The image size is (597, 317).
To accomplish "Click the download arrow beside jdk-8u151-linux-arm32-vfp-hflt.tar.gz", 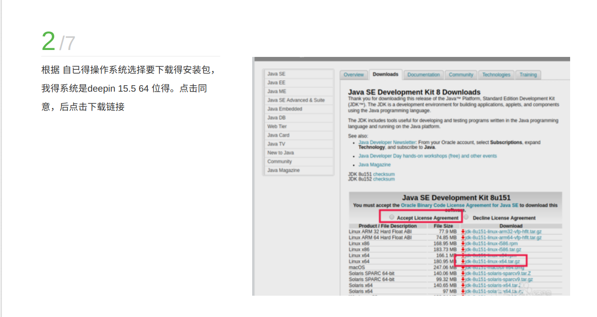I will click(463, 232).
